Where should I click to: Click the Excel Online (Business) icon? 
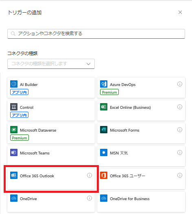pos(104,107)
